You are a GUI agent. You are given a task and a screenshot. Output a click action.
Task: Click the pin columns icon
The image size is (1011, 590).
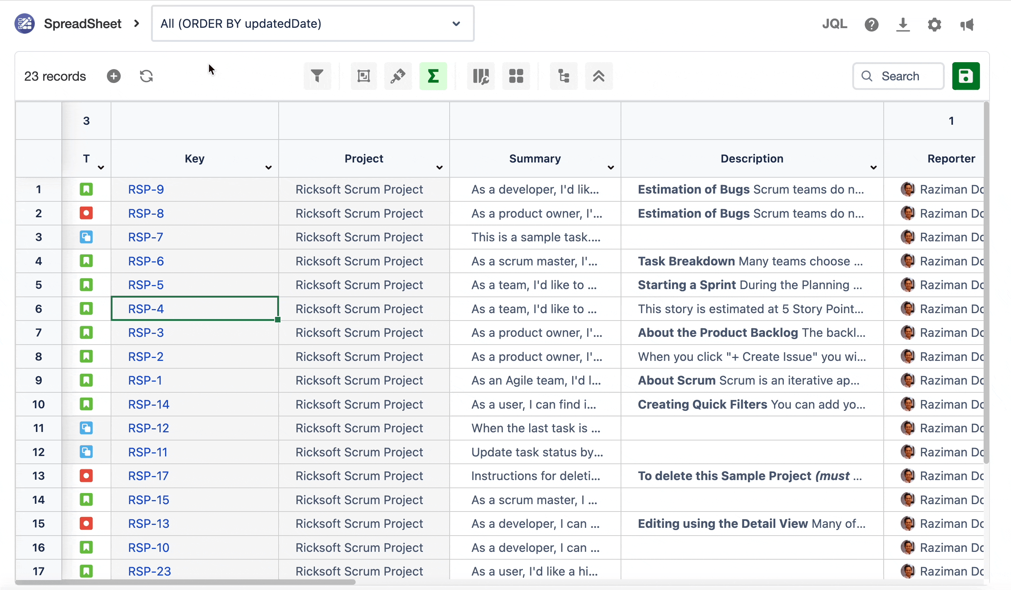click(x=397, y=76)
